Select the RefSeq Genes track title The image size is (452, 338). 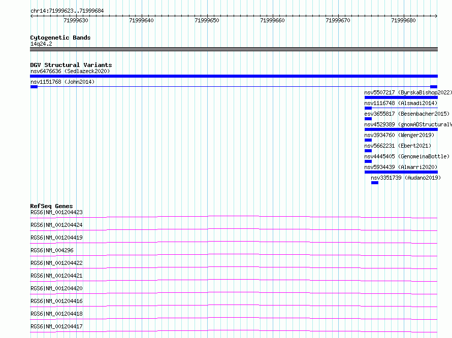(52, 206)
